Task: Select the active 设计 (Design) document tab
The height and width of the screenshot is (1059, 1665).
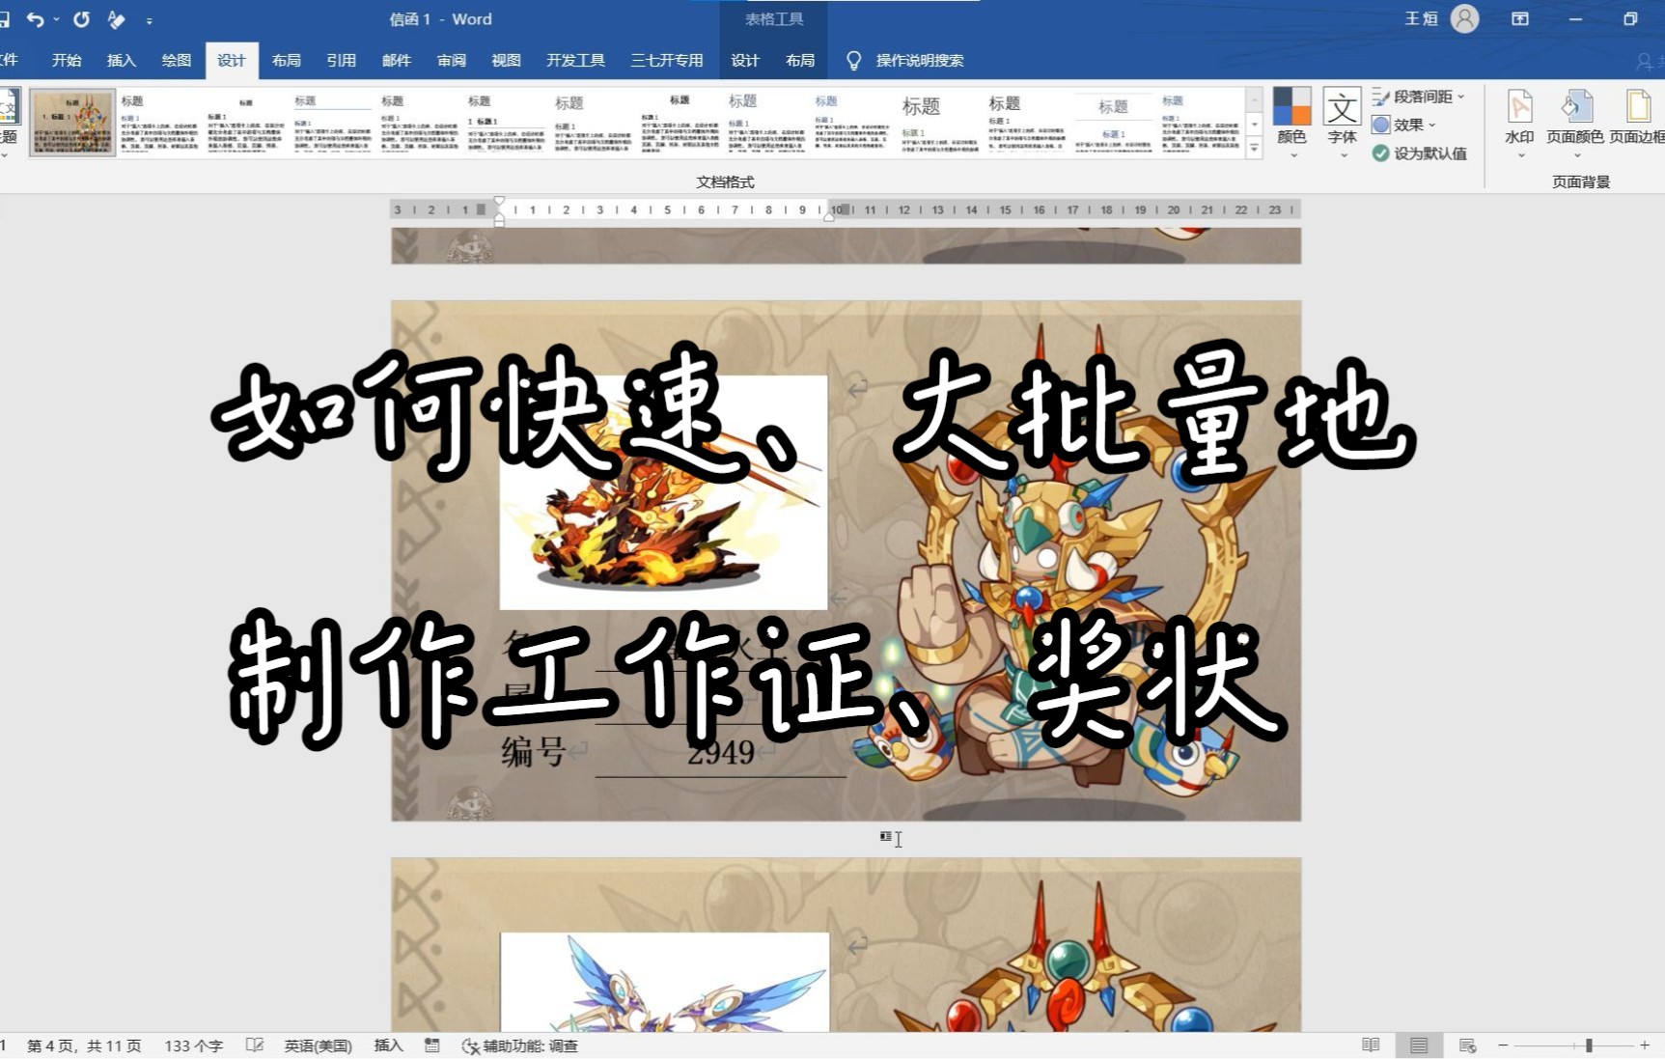Action: pos(232,61)
